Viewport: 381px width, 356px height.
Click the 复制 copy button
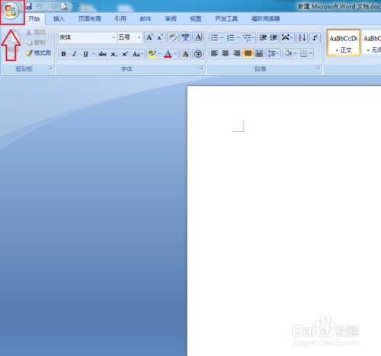tap(36, 43)
